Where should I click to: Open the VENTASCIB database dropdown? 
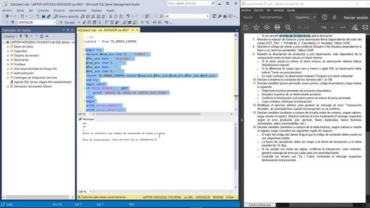click(54, 23)
